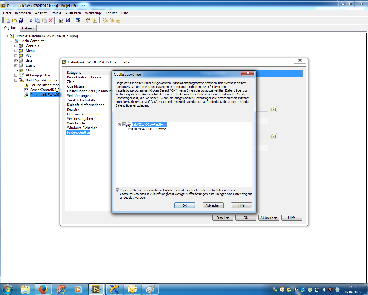Expand the Lizens folder node

point(16,65)
